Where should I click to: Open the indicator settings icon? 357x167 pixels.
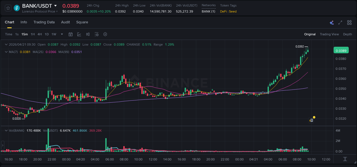coord(97,34)
